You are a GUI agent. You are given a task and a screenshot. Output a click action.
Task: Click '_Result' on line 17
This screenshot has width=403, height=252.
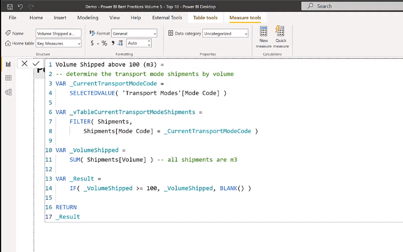[68, 216]
